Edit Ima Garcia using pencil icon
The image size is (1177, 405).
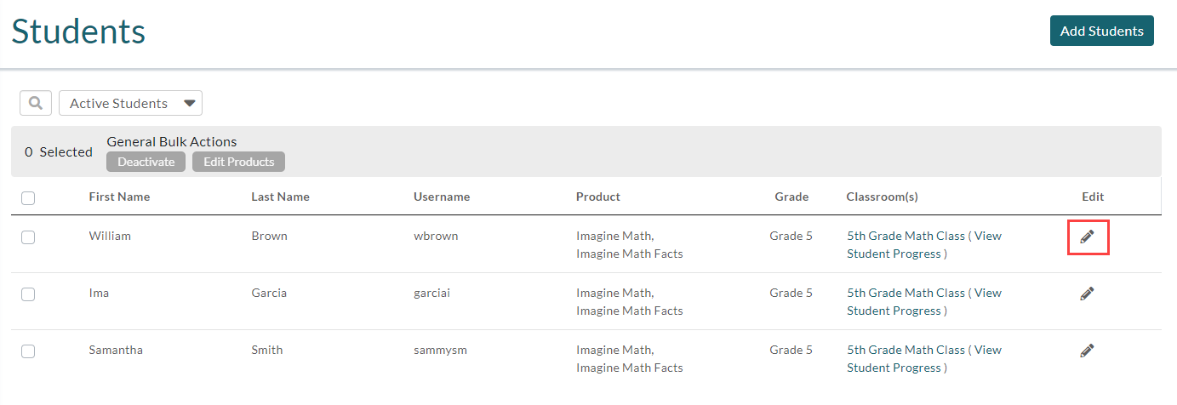pos(1087,294)
